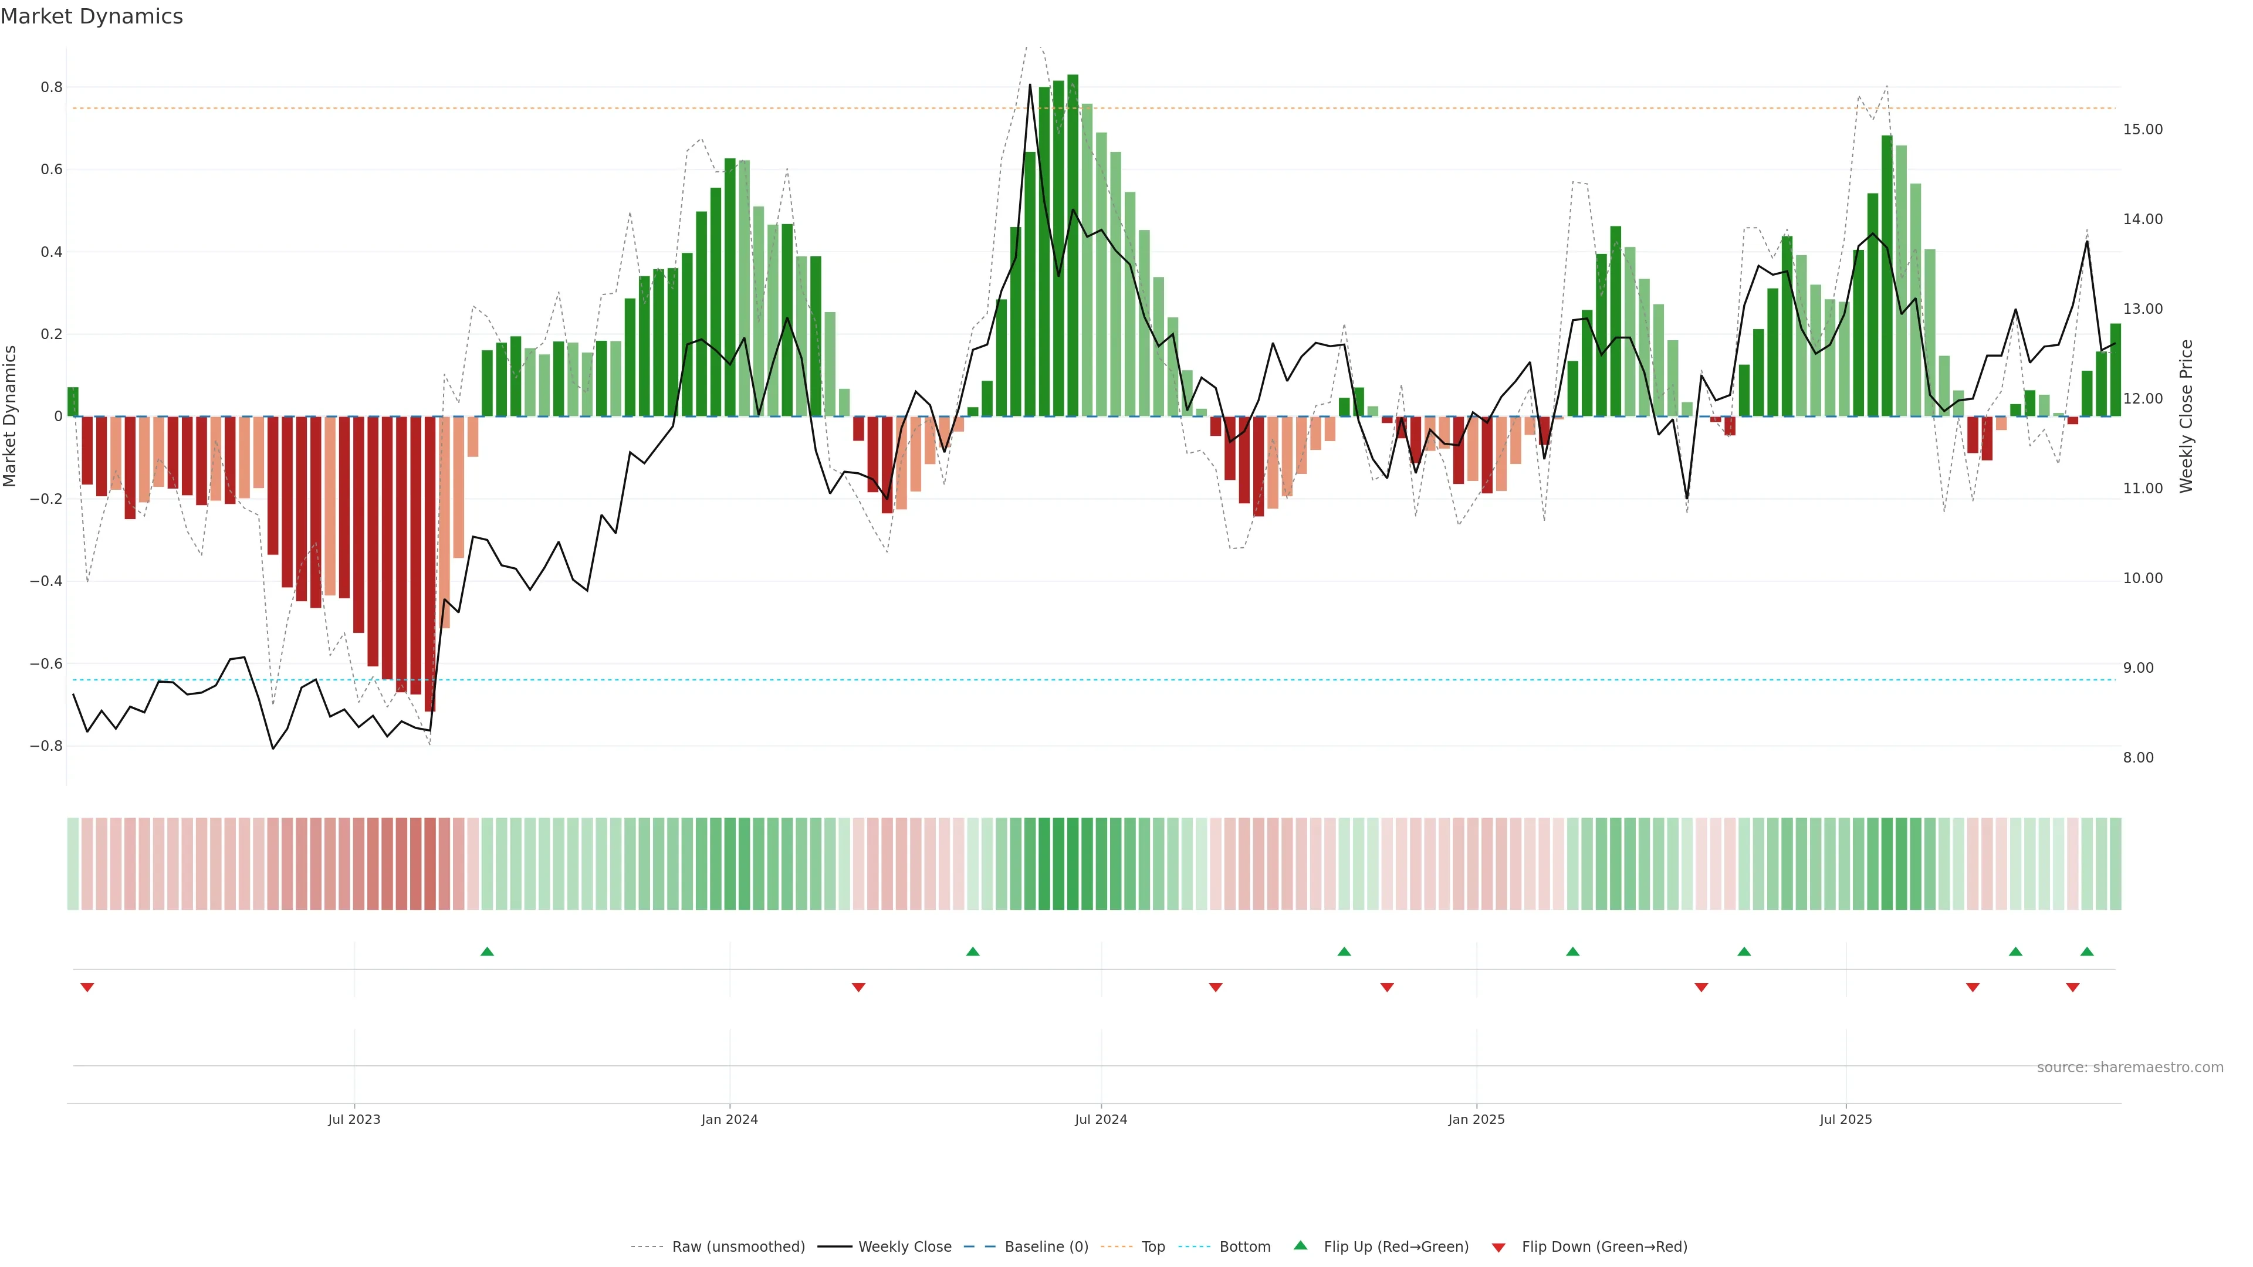Toggle the Weekly Close legend entry
Viewport: 2253px width, 1267px height.
click(x=904, y=1247)
